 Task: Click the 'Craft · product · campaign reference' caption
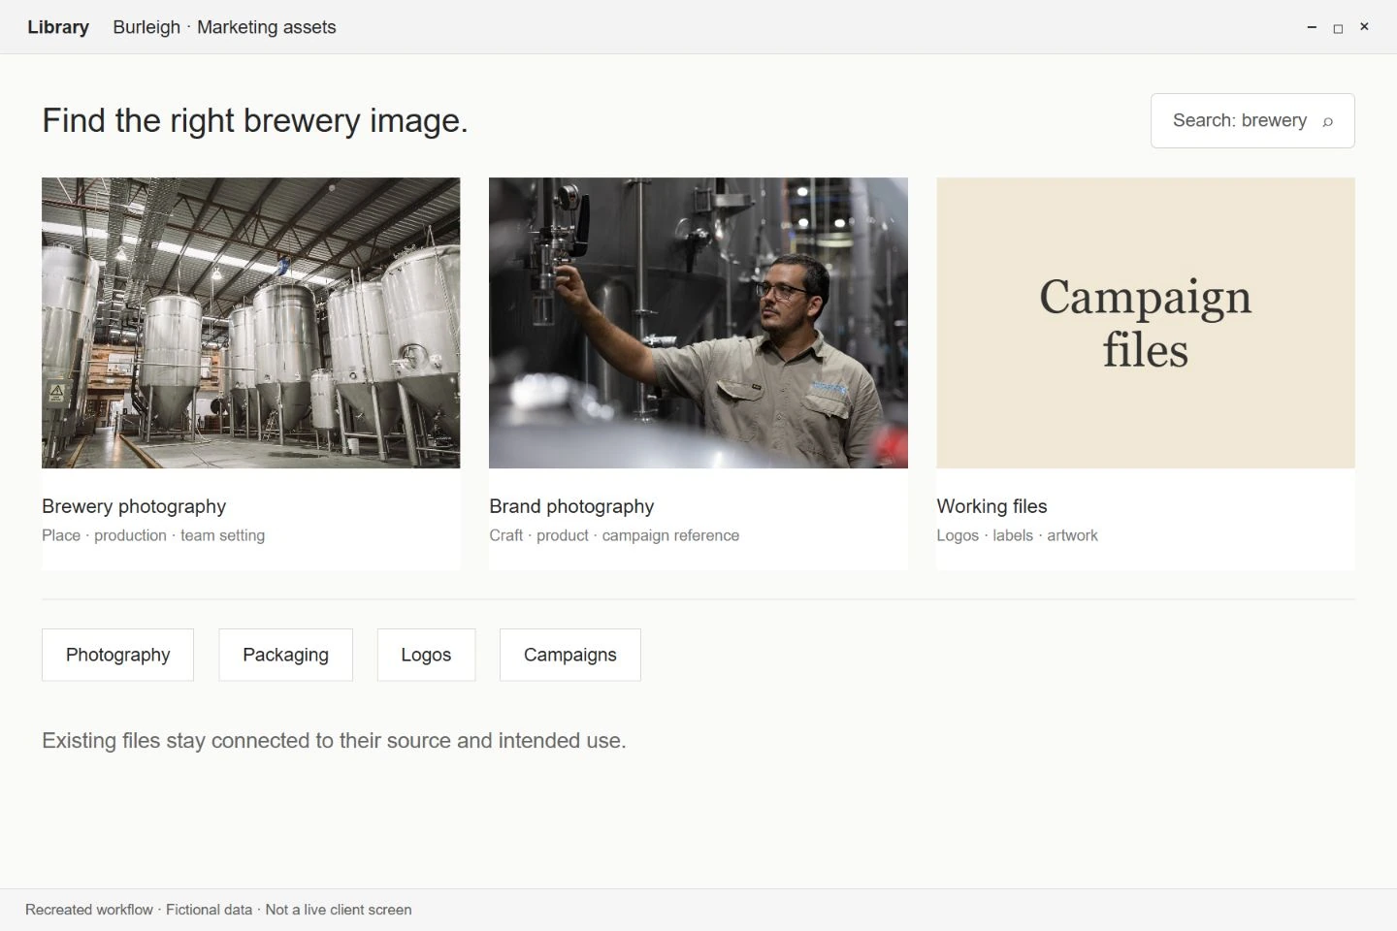click(614, 535)
